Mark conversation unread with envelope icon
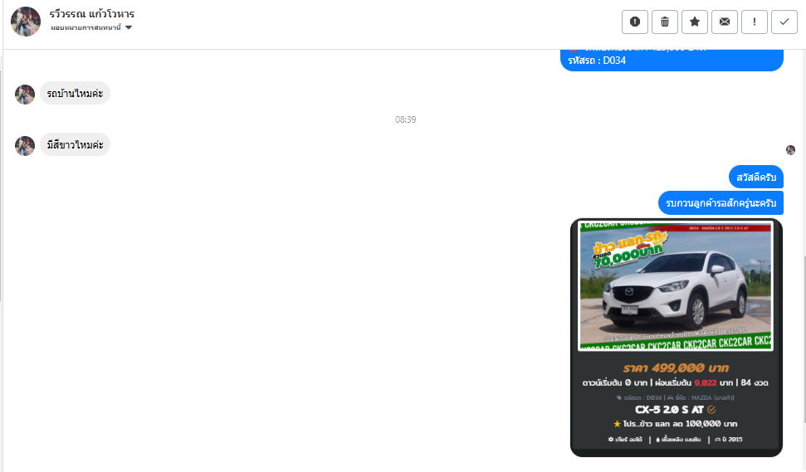 pyautogui.click(x=725, y=22)
